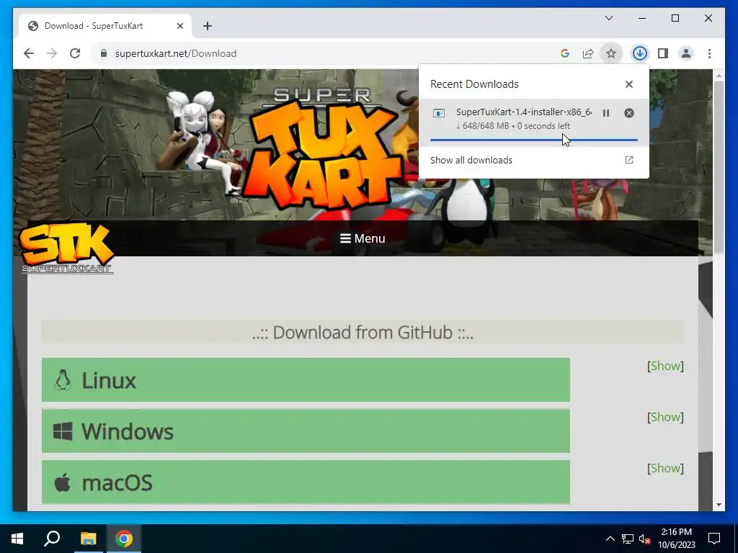The width and height of the screenshot is (738, 553).
Task: Open the Chrome profile avatar menu
Action: [686, 53]
